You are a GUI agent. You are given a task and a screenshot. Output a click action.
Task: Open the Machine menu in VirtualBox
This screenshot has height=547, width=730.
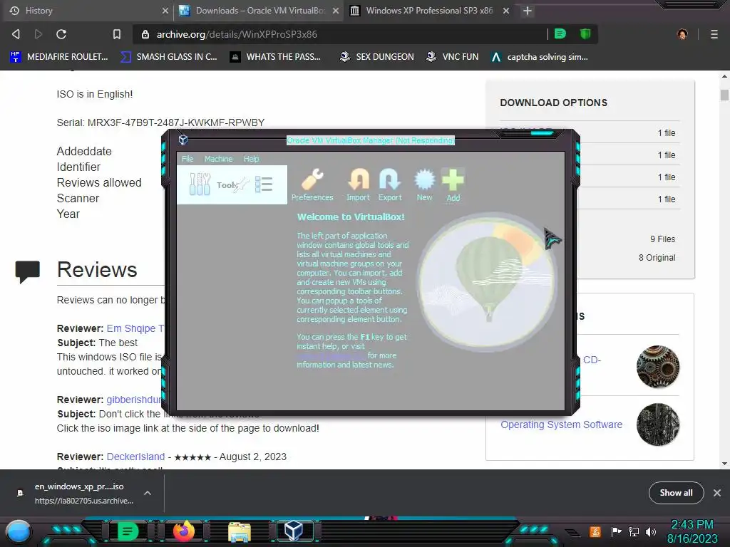click(218, 159)
